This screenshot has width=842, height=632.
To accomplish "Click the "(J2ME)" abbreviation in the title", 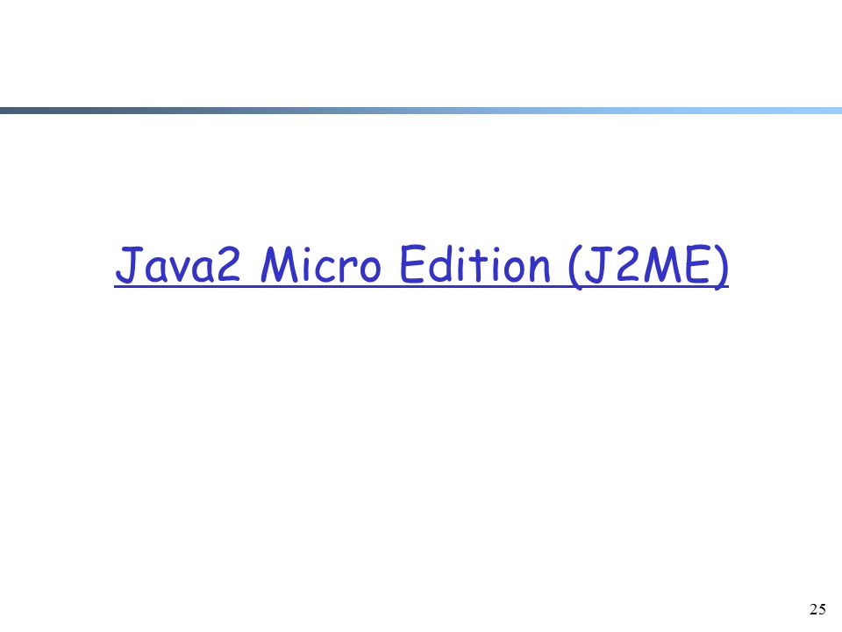I will pos(648,267).
